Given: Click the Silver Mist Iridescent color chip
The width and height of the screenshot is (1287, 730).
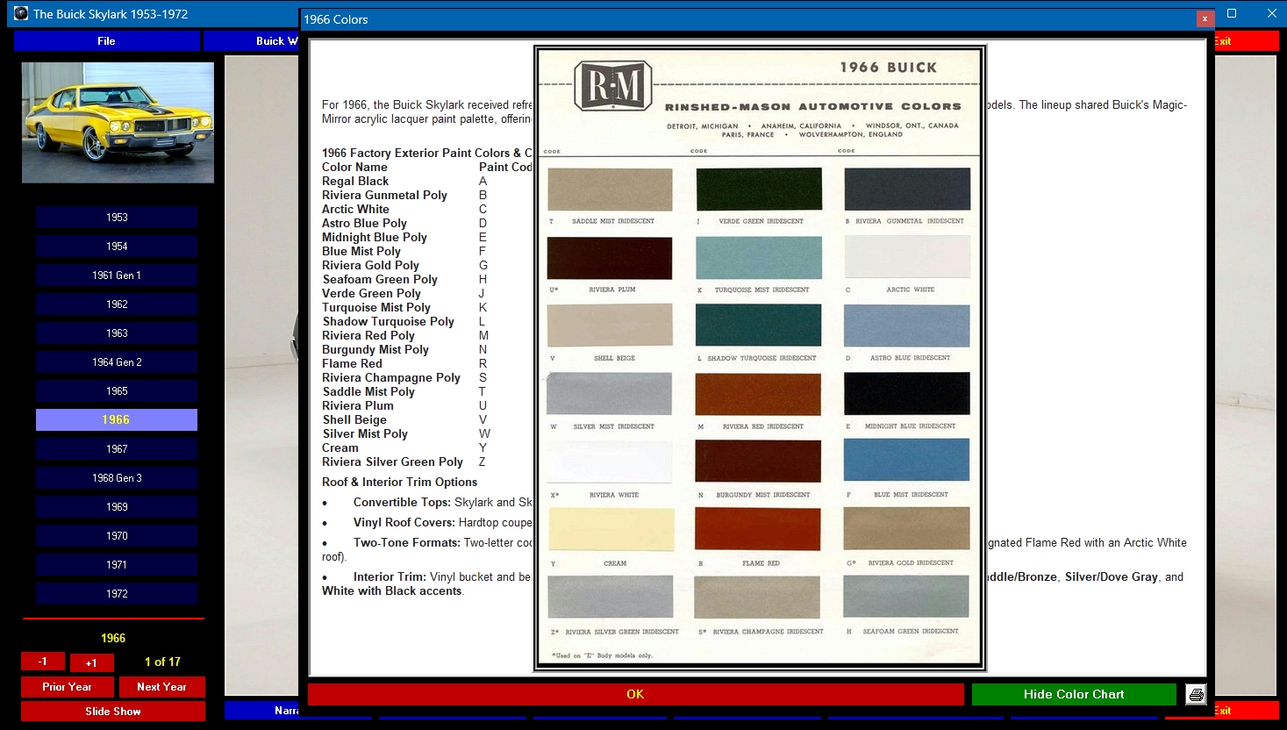Looking at the screenshot, I should 610,395.
